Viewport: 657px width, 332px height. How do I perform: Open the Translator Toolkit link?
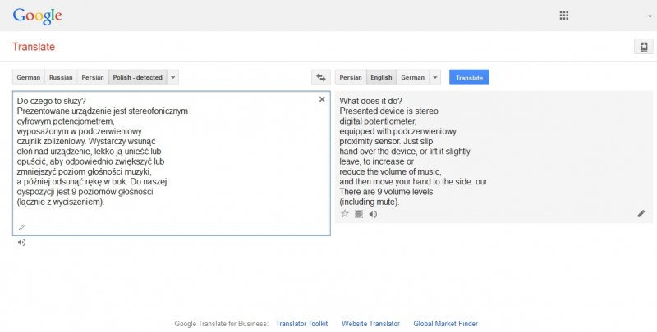pos(301,323)
